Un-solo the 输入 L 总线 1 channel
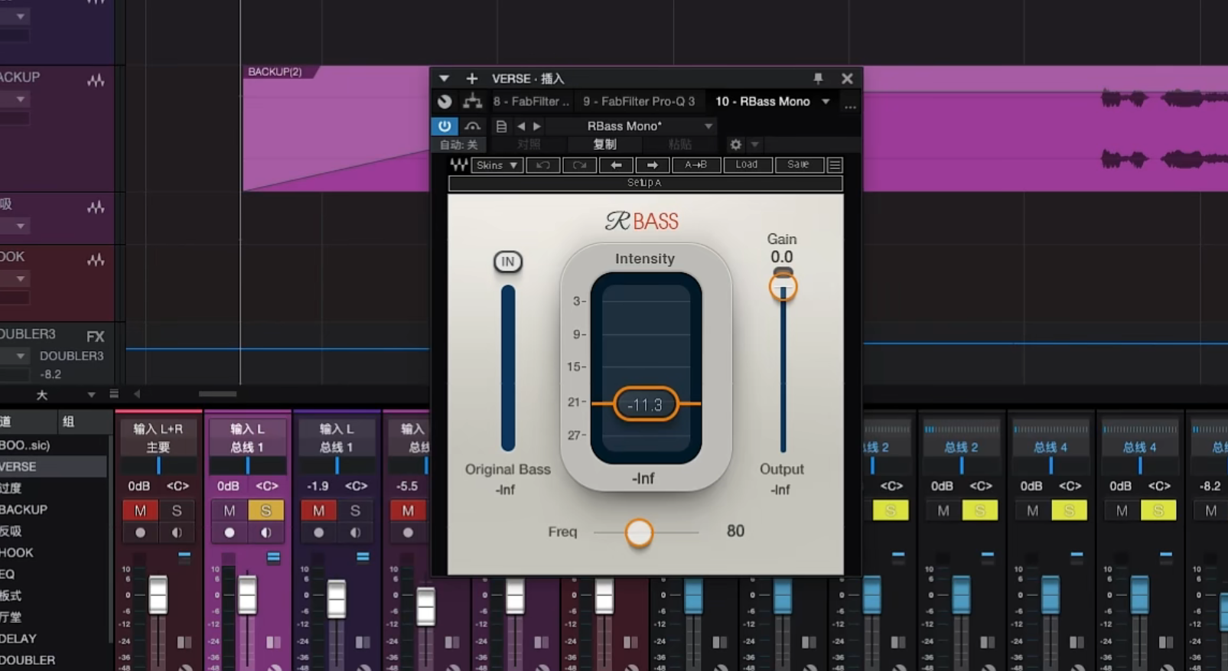Screen dimensions: 1228x671 click(x=265, y=510)
